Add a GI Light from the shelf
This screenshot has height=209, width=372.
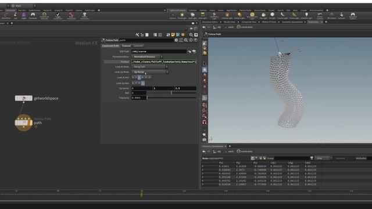273,16
